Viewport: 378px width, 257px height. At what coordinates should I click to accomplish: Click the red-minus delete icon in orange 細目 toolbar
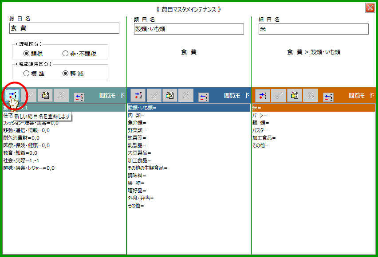coord(328,97)
